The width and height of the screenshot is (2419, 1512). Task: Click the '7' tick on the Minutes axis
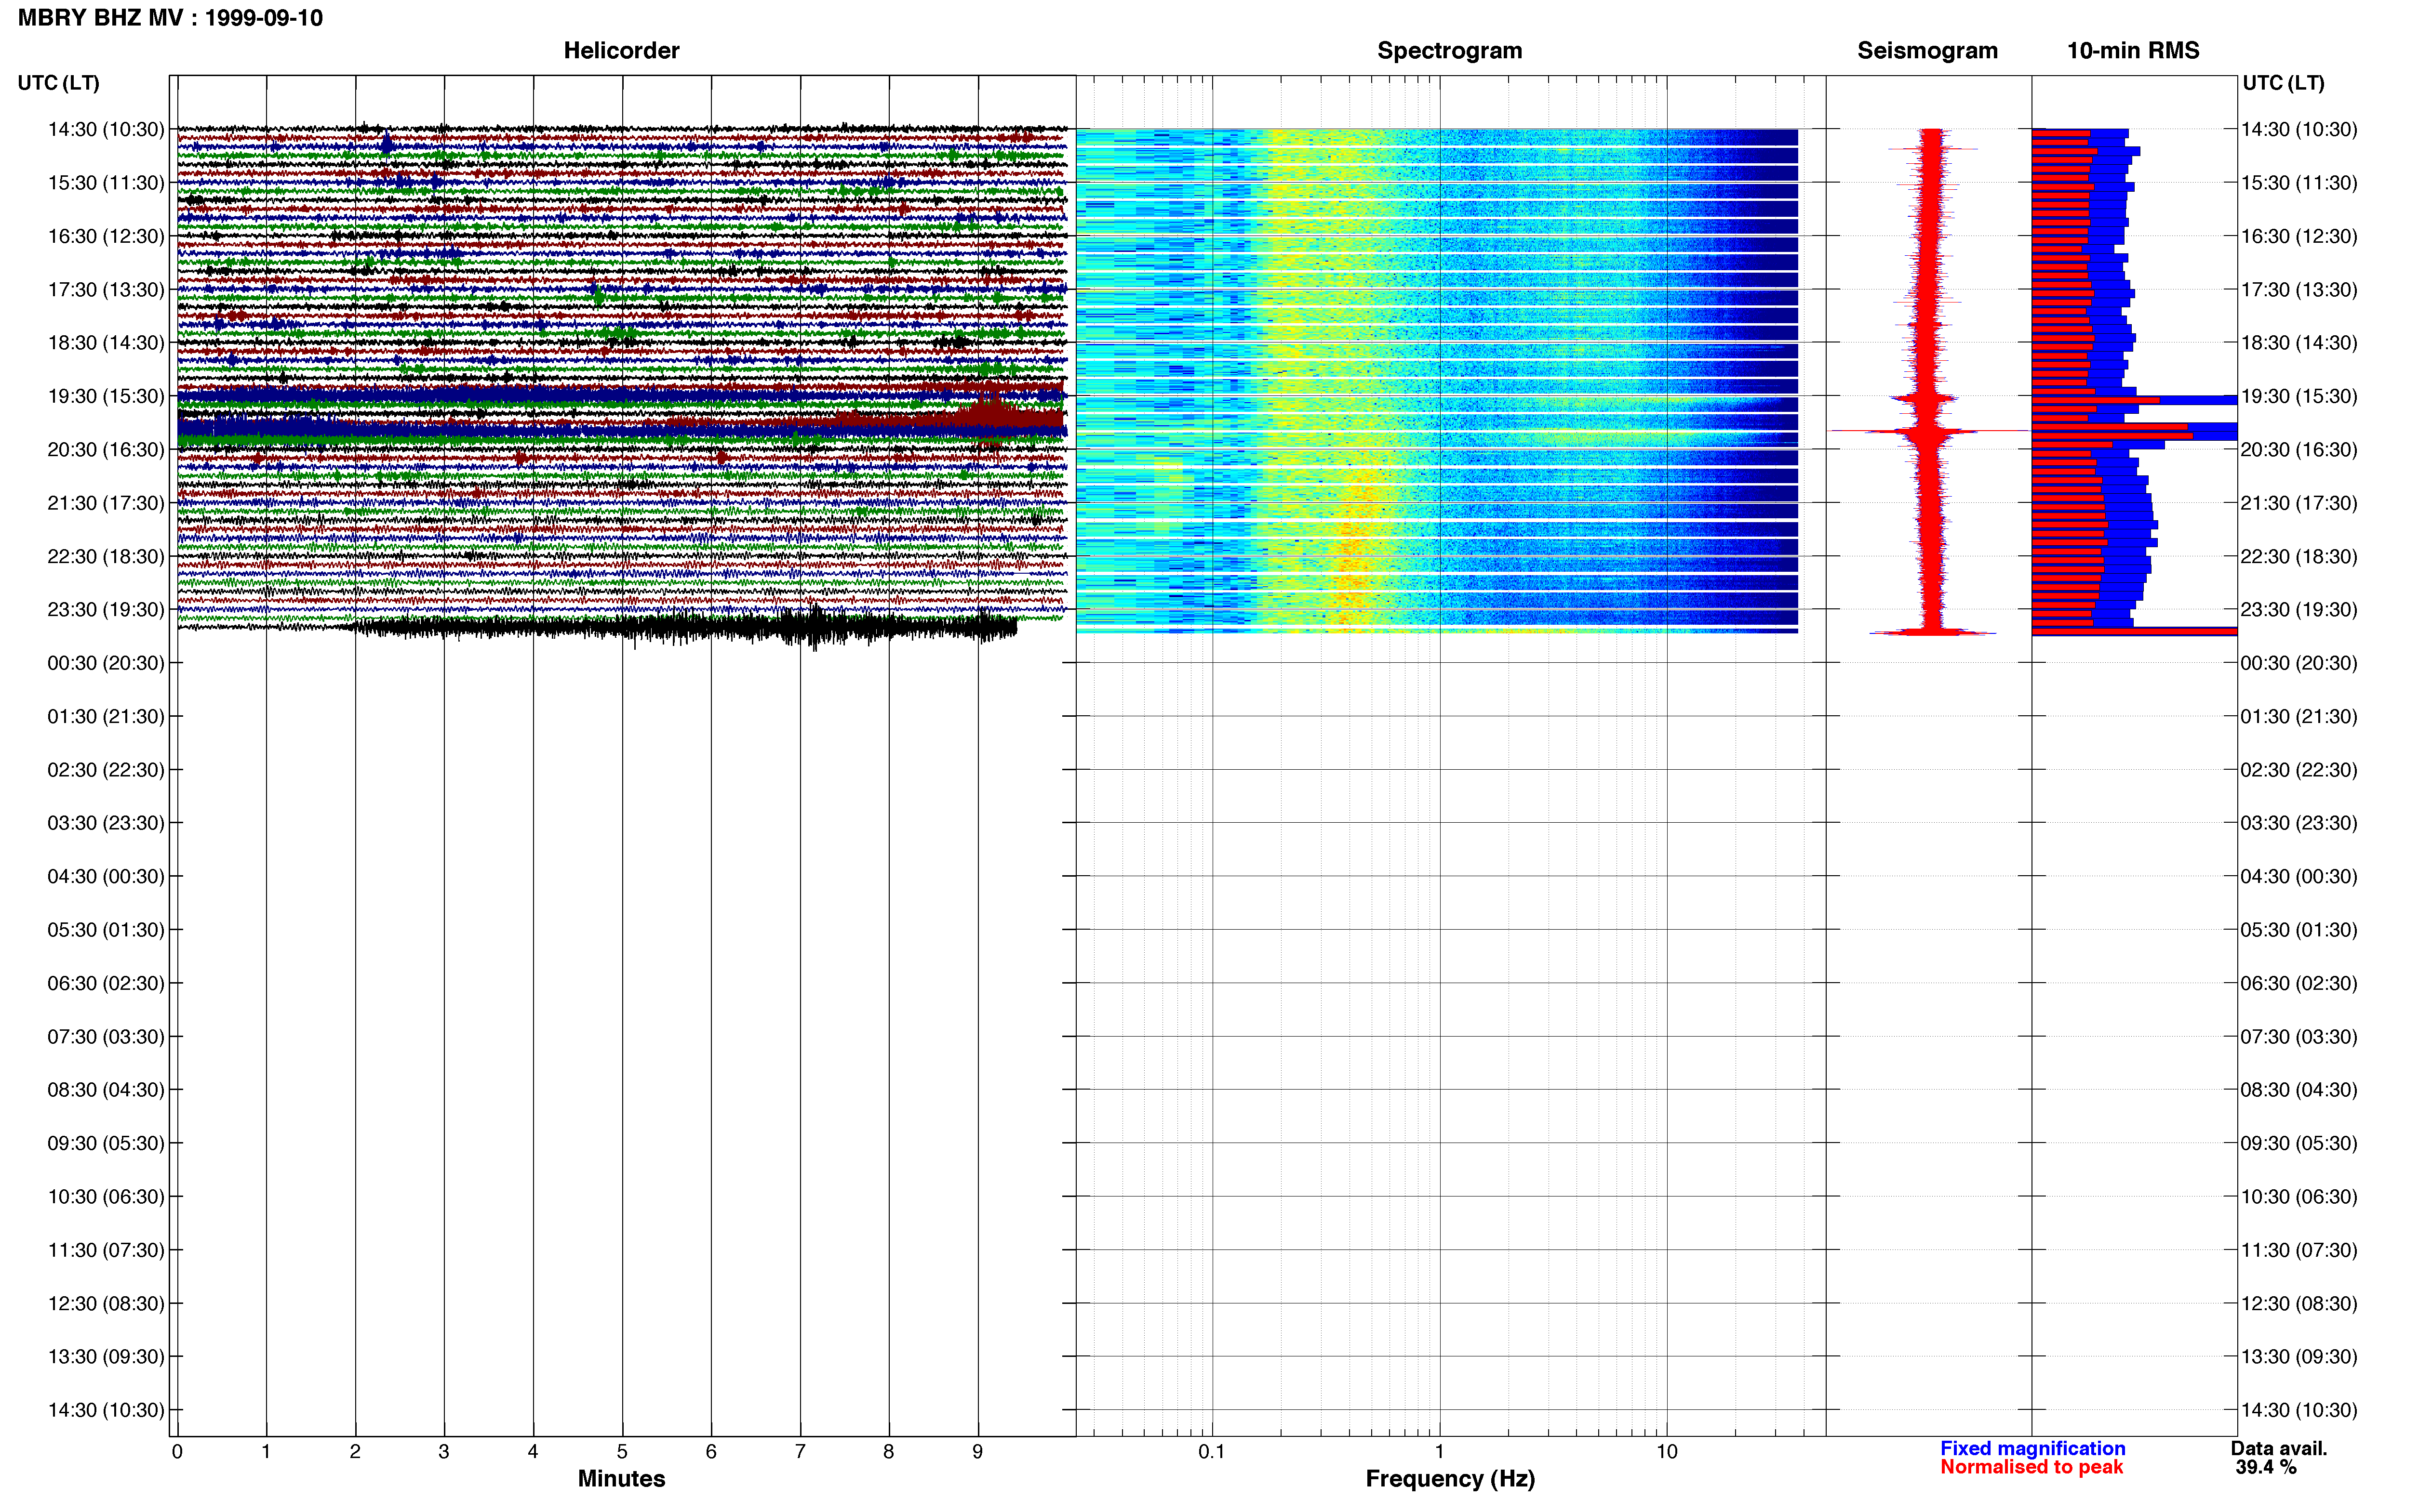tap(801, 1451)
